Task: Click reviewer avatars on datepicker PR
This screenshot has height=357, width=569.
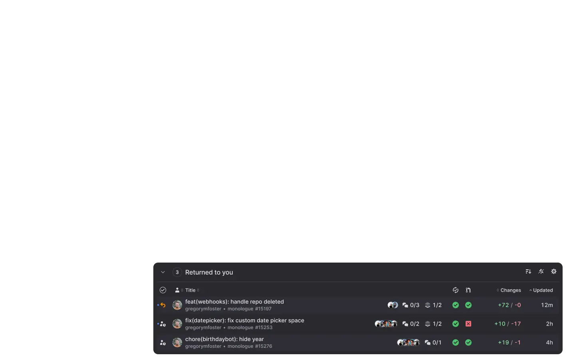Action: [x=386, y=324]
